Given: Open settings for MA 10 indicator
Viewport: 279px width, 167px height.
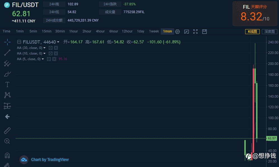Looking at the screenshot, I should pyautogui.click(x=51, y=53).
